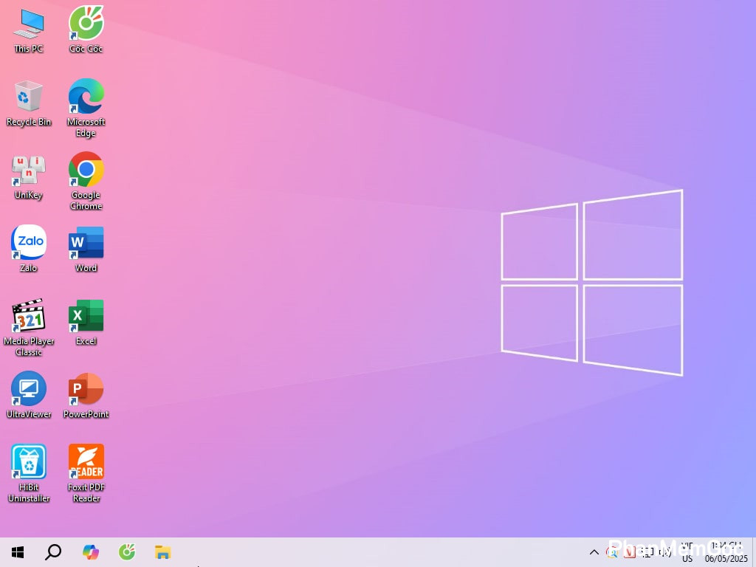Open the clock and date flyout
This screenshot has width=756, height=567.
(x=726, y=552)
